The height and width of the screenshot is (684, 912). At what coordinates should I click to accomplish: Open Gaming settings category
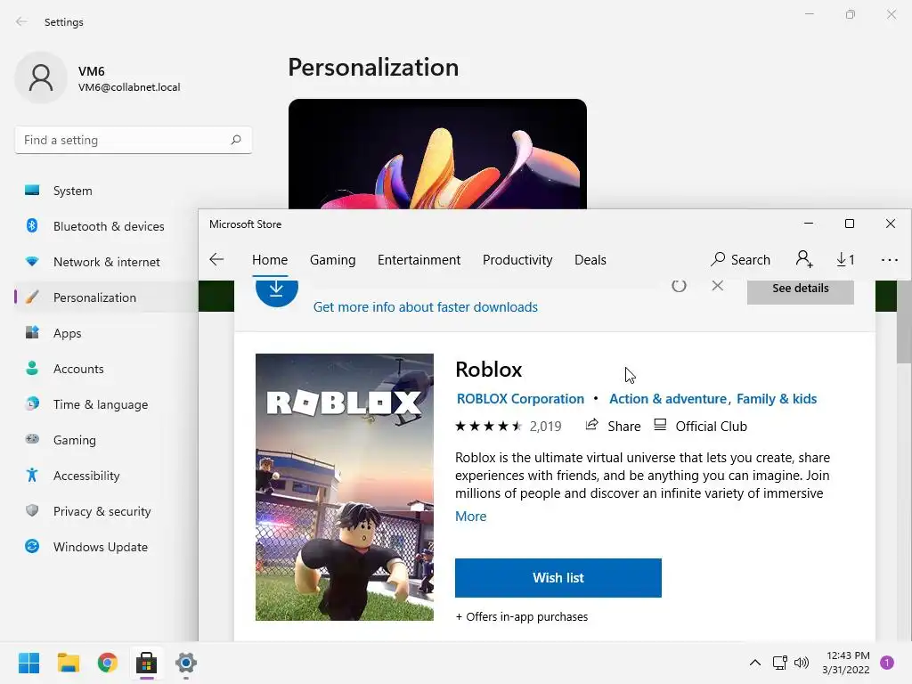click(x=105, y=440)
